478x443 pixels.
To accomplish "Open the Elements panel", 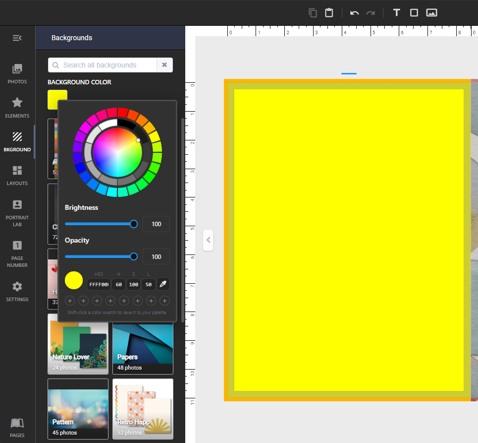I will tap(17, 108).
